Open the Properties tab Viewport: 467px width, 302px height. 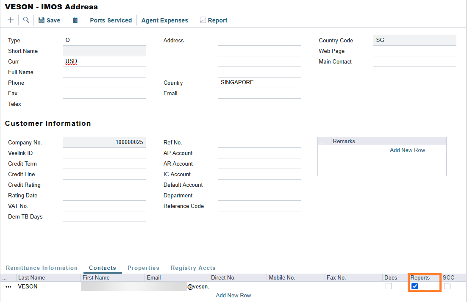point(143,268)
